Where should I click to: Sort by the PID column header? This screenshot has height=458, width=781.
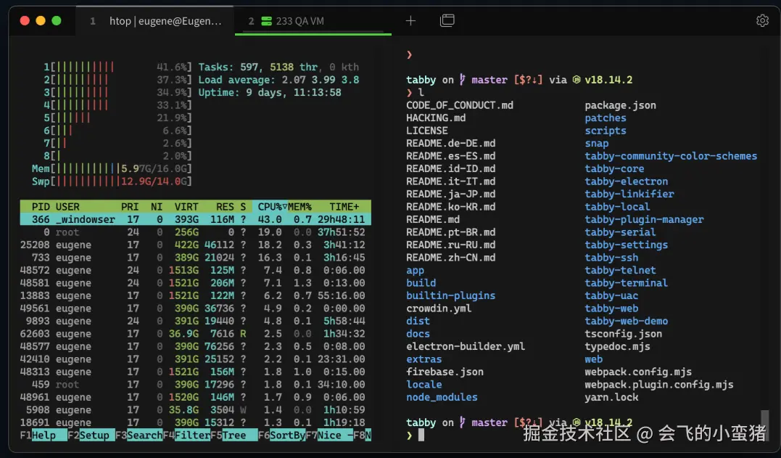[x=41, y=207]
